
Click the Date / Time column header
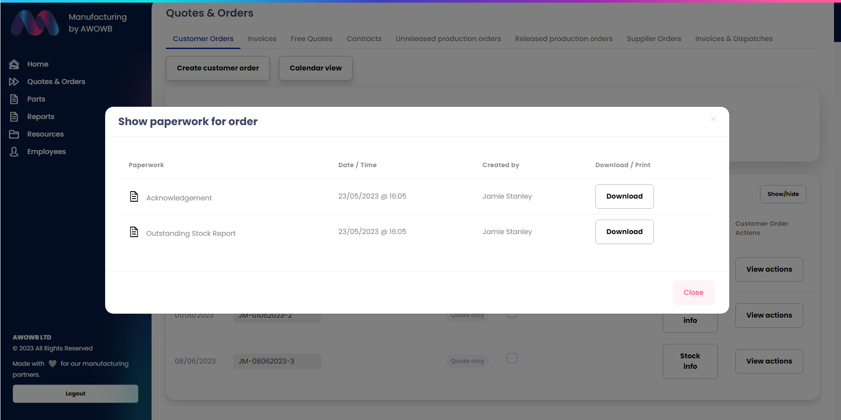[x=357, y=165]
